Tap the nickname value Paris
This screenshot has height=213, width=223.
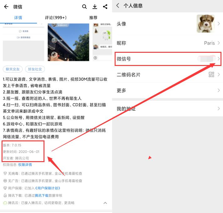pyautogui.click(x=209, y=43)
